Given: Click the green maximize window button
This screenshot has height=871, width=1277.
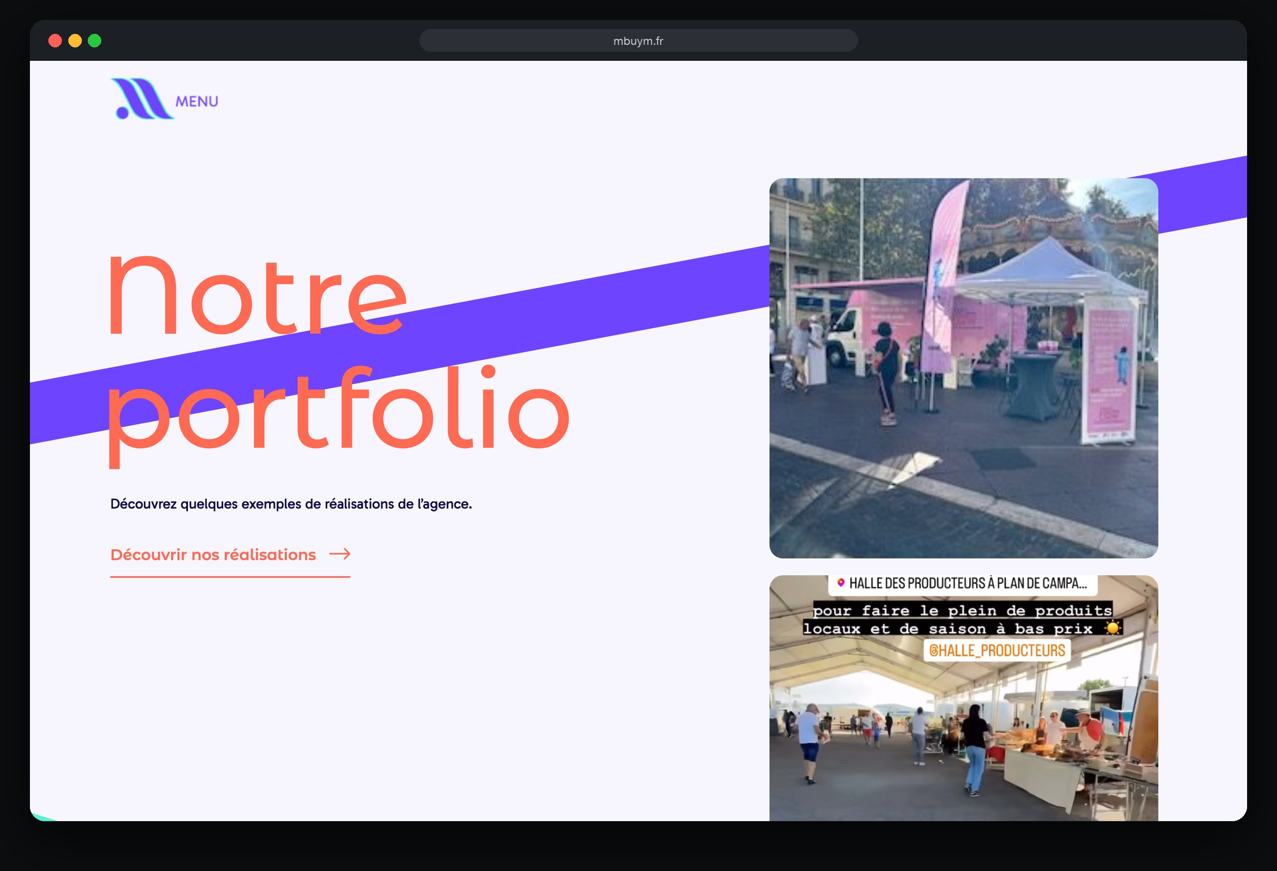Looking at the screenshot, I should coord(94,41).
